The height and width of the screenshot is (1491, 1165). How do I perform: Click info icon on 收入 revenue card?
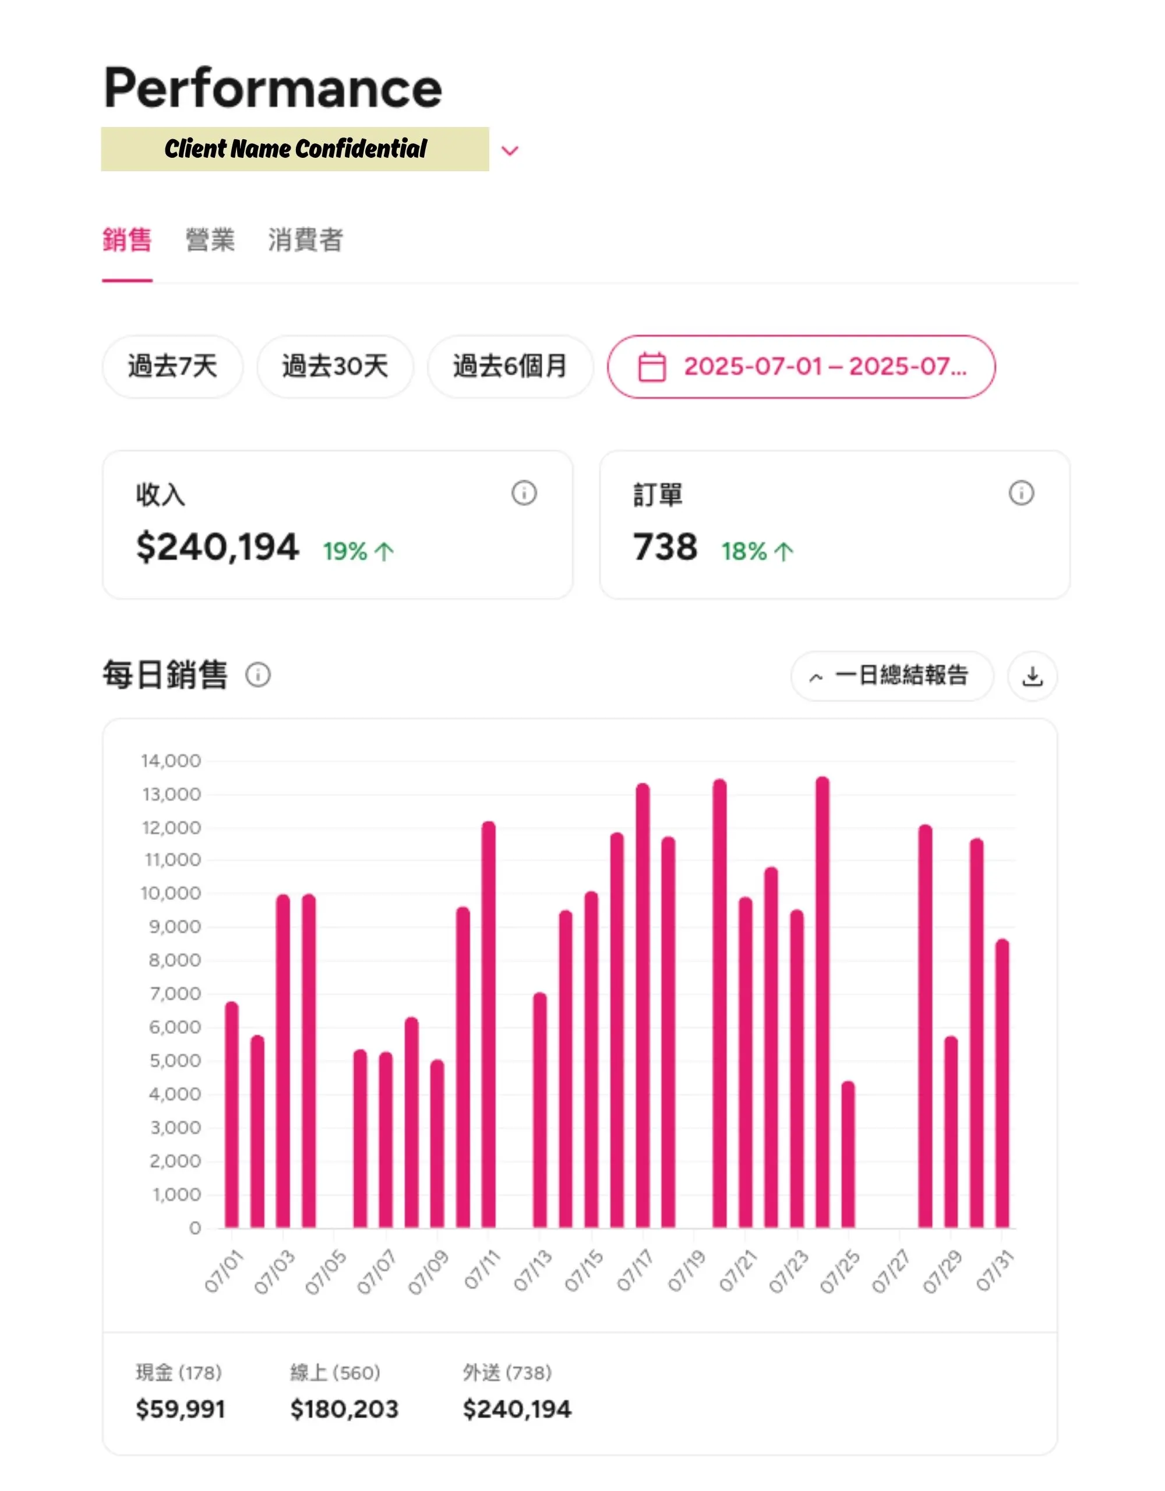pyautogui.click(x=524, y=493)
